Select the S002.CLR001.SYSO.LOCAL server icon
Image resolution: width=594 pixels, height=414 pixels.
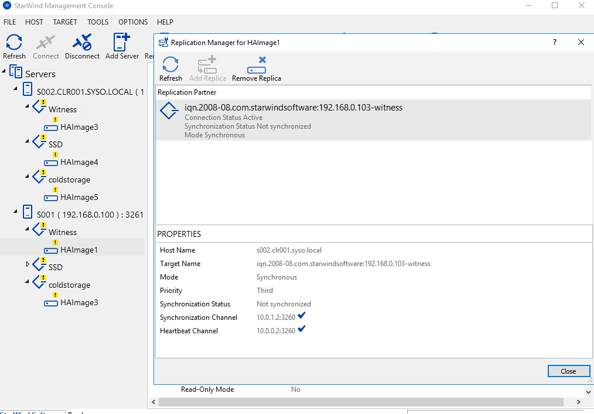point(28,89)
